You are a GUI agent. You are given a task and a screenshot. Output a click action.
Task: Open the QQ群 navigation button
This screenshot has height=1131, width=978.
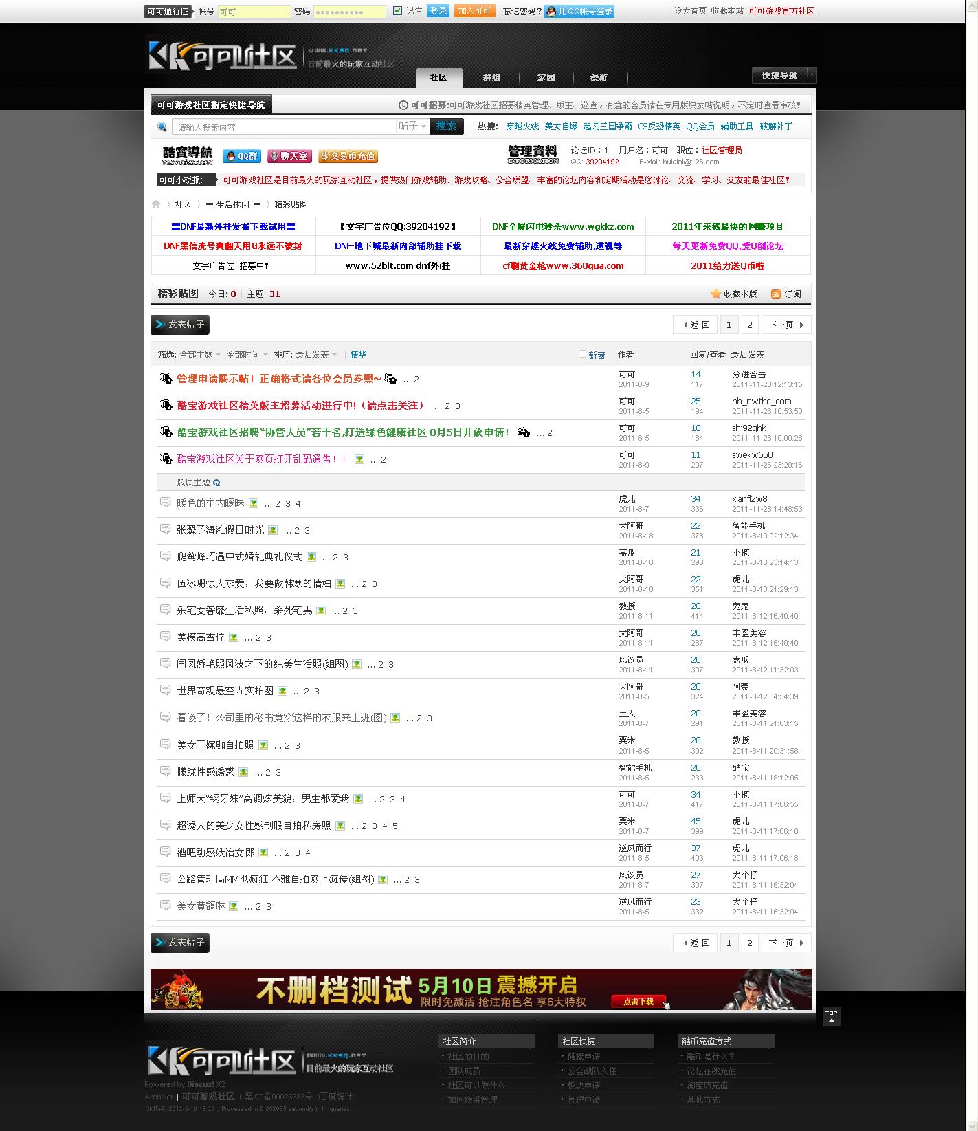tap(242, 156)
